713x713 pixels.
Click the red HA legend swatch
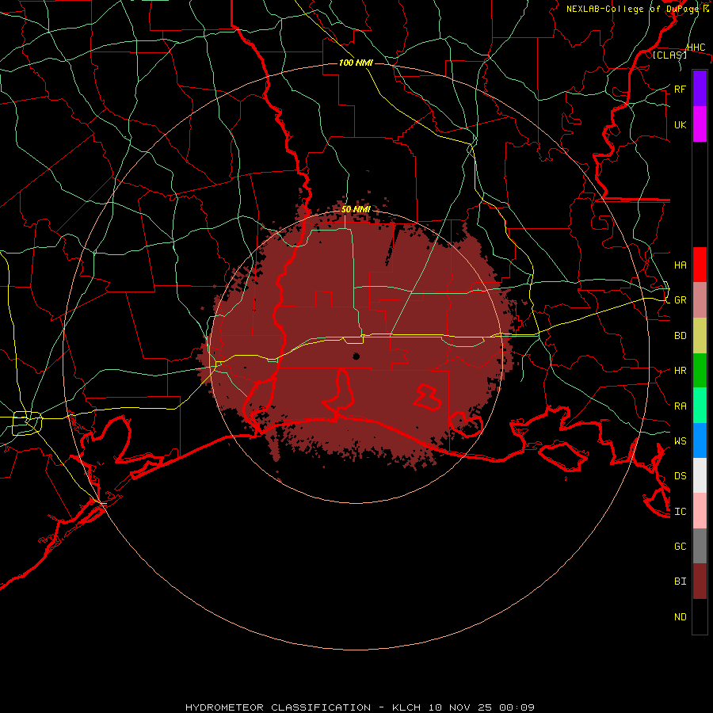[x=700, y=265]
